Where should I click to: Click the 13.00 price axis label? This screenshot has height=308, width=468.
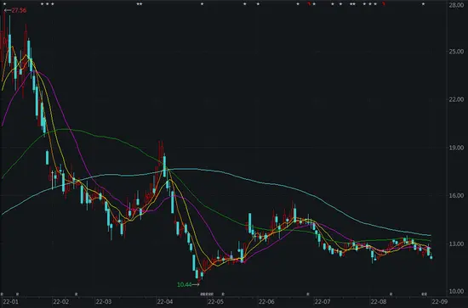click(456, 244)
